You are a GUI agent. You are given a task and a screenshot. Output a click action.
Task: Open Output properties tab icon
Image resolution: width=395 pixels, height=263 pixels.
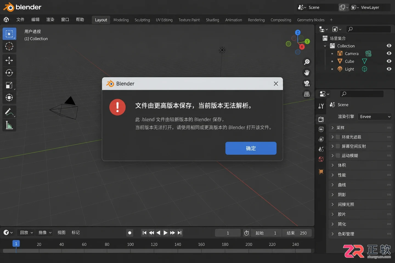tap(321, 129)
